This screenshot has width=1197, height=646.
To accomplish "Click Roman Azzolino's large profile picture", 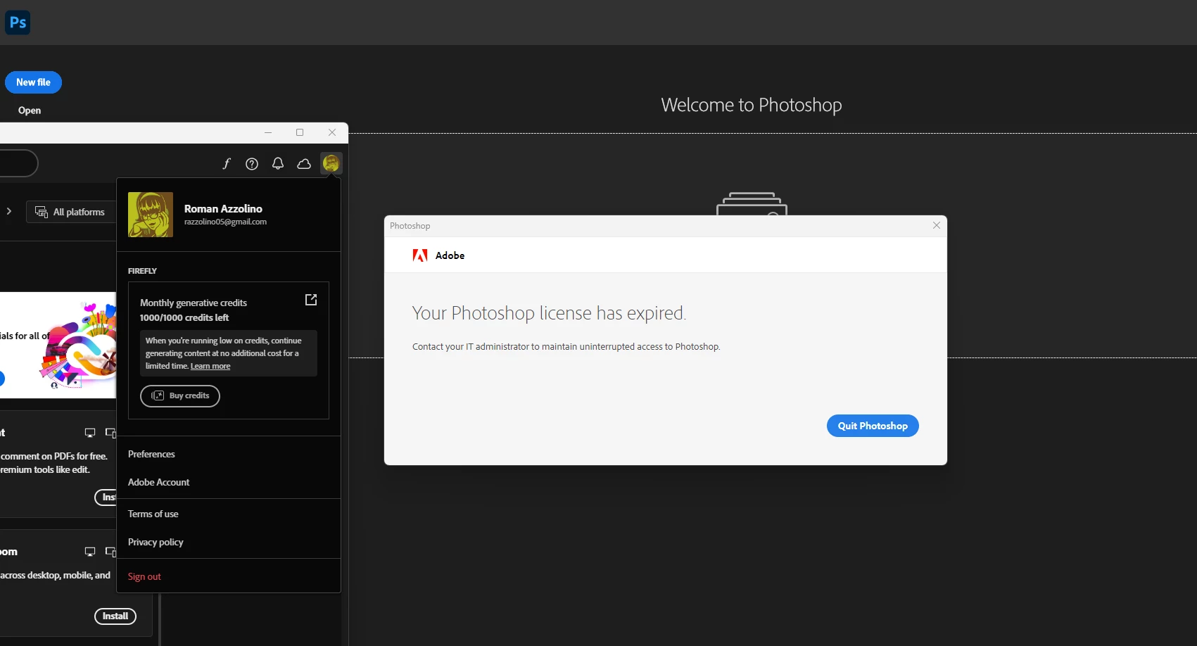I will [151, 215].
